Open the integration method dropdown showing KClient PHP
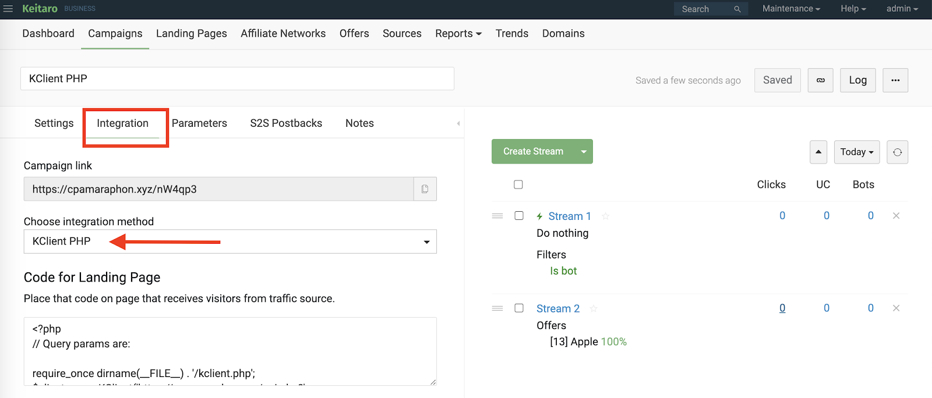Viewport: 932px width, 398px height. pyautogui.click(x=230, y=241)
